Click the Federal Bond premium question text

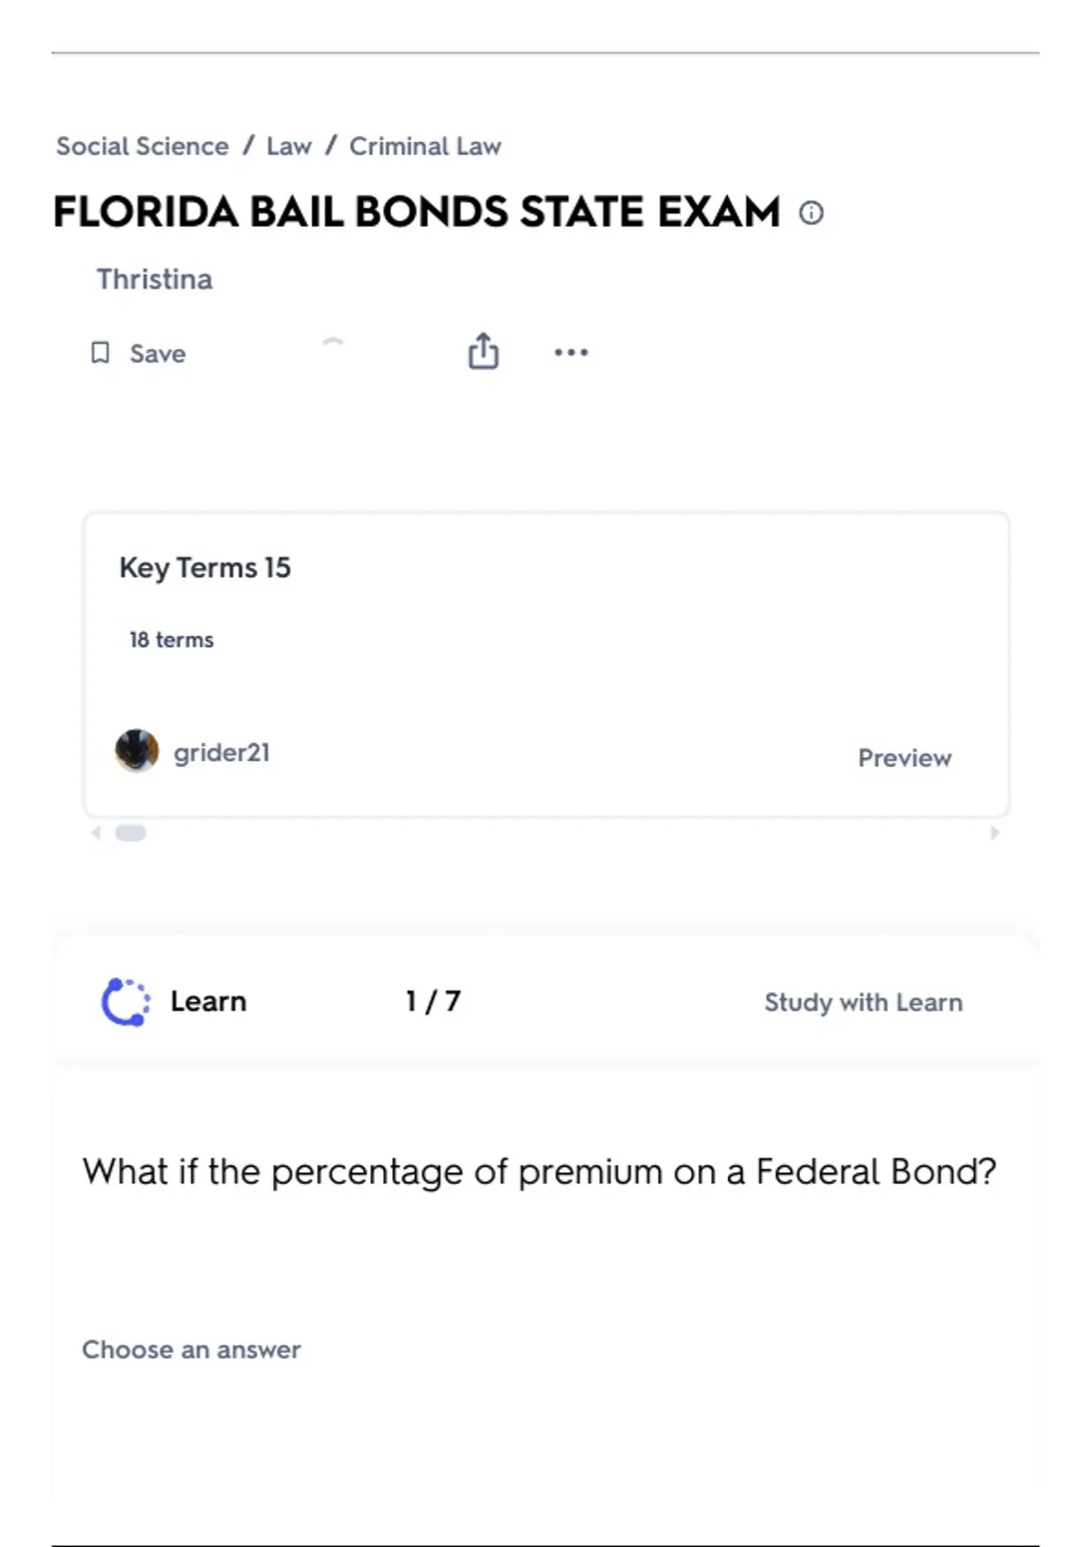pyautogui.click(x=539, y=1171)
